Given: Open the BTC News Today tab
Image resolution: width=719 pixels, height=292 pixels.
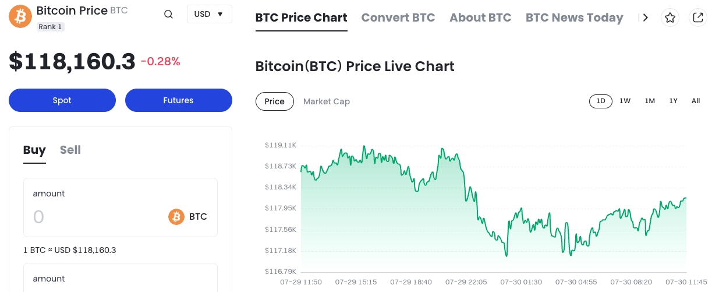Looking at the screenshot, I should point(574,17).
